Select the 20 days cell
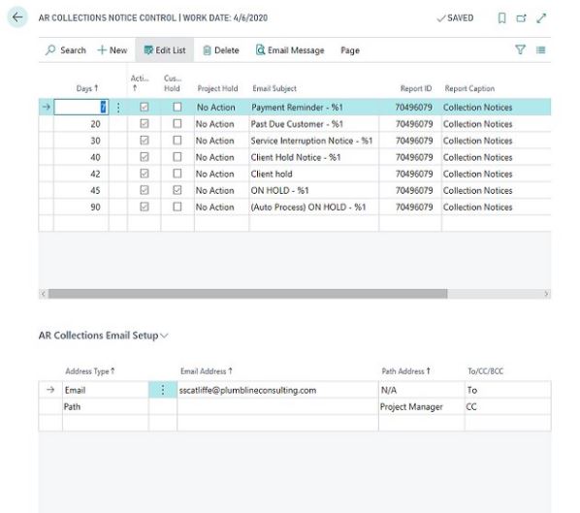This screenshot has width=580, height=513. pos(81,124)
